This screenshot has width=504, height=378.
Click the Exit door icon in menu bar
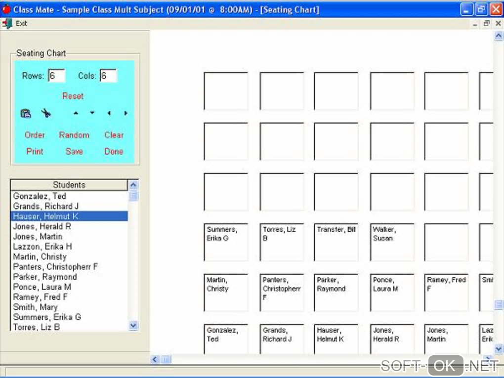7,23
